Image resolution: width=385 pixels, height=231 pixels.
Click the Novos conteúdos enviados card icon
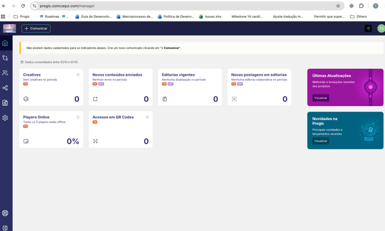click(x=95, y=99)
